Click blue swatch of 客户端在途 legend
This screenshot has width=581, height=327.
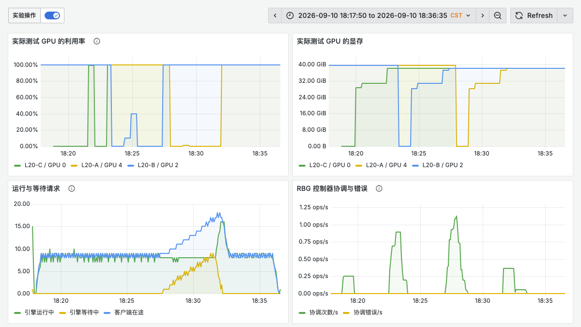(x=107, y=312)
